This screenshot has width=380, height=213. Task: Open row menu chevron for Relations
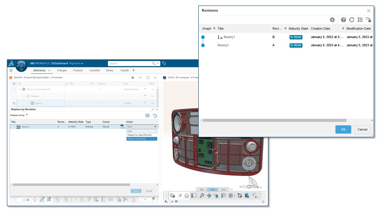point(152,96)
